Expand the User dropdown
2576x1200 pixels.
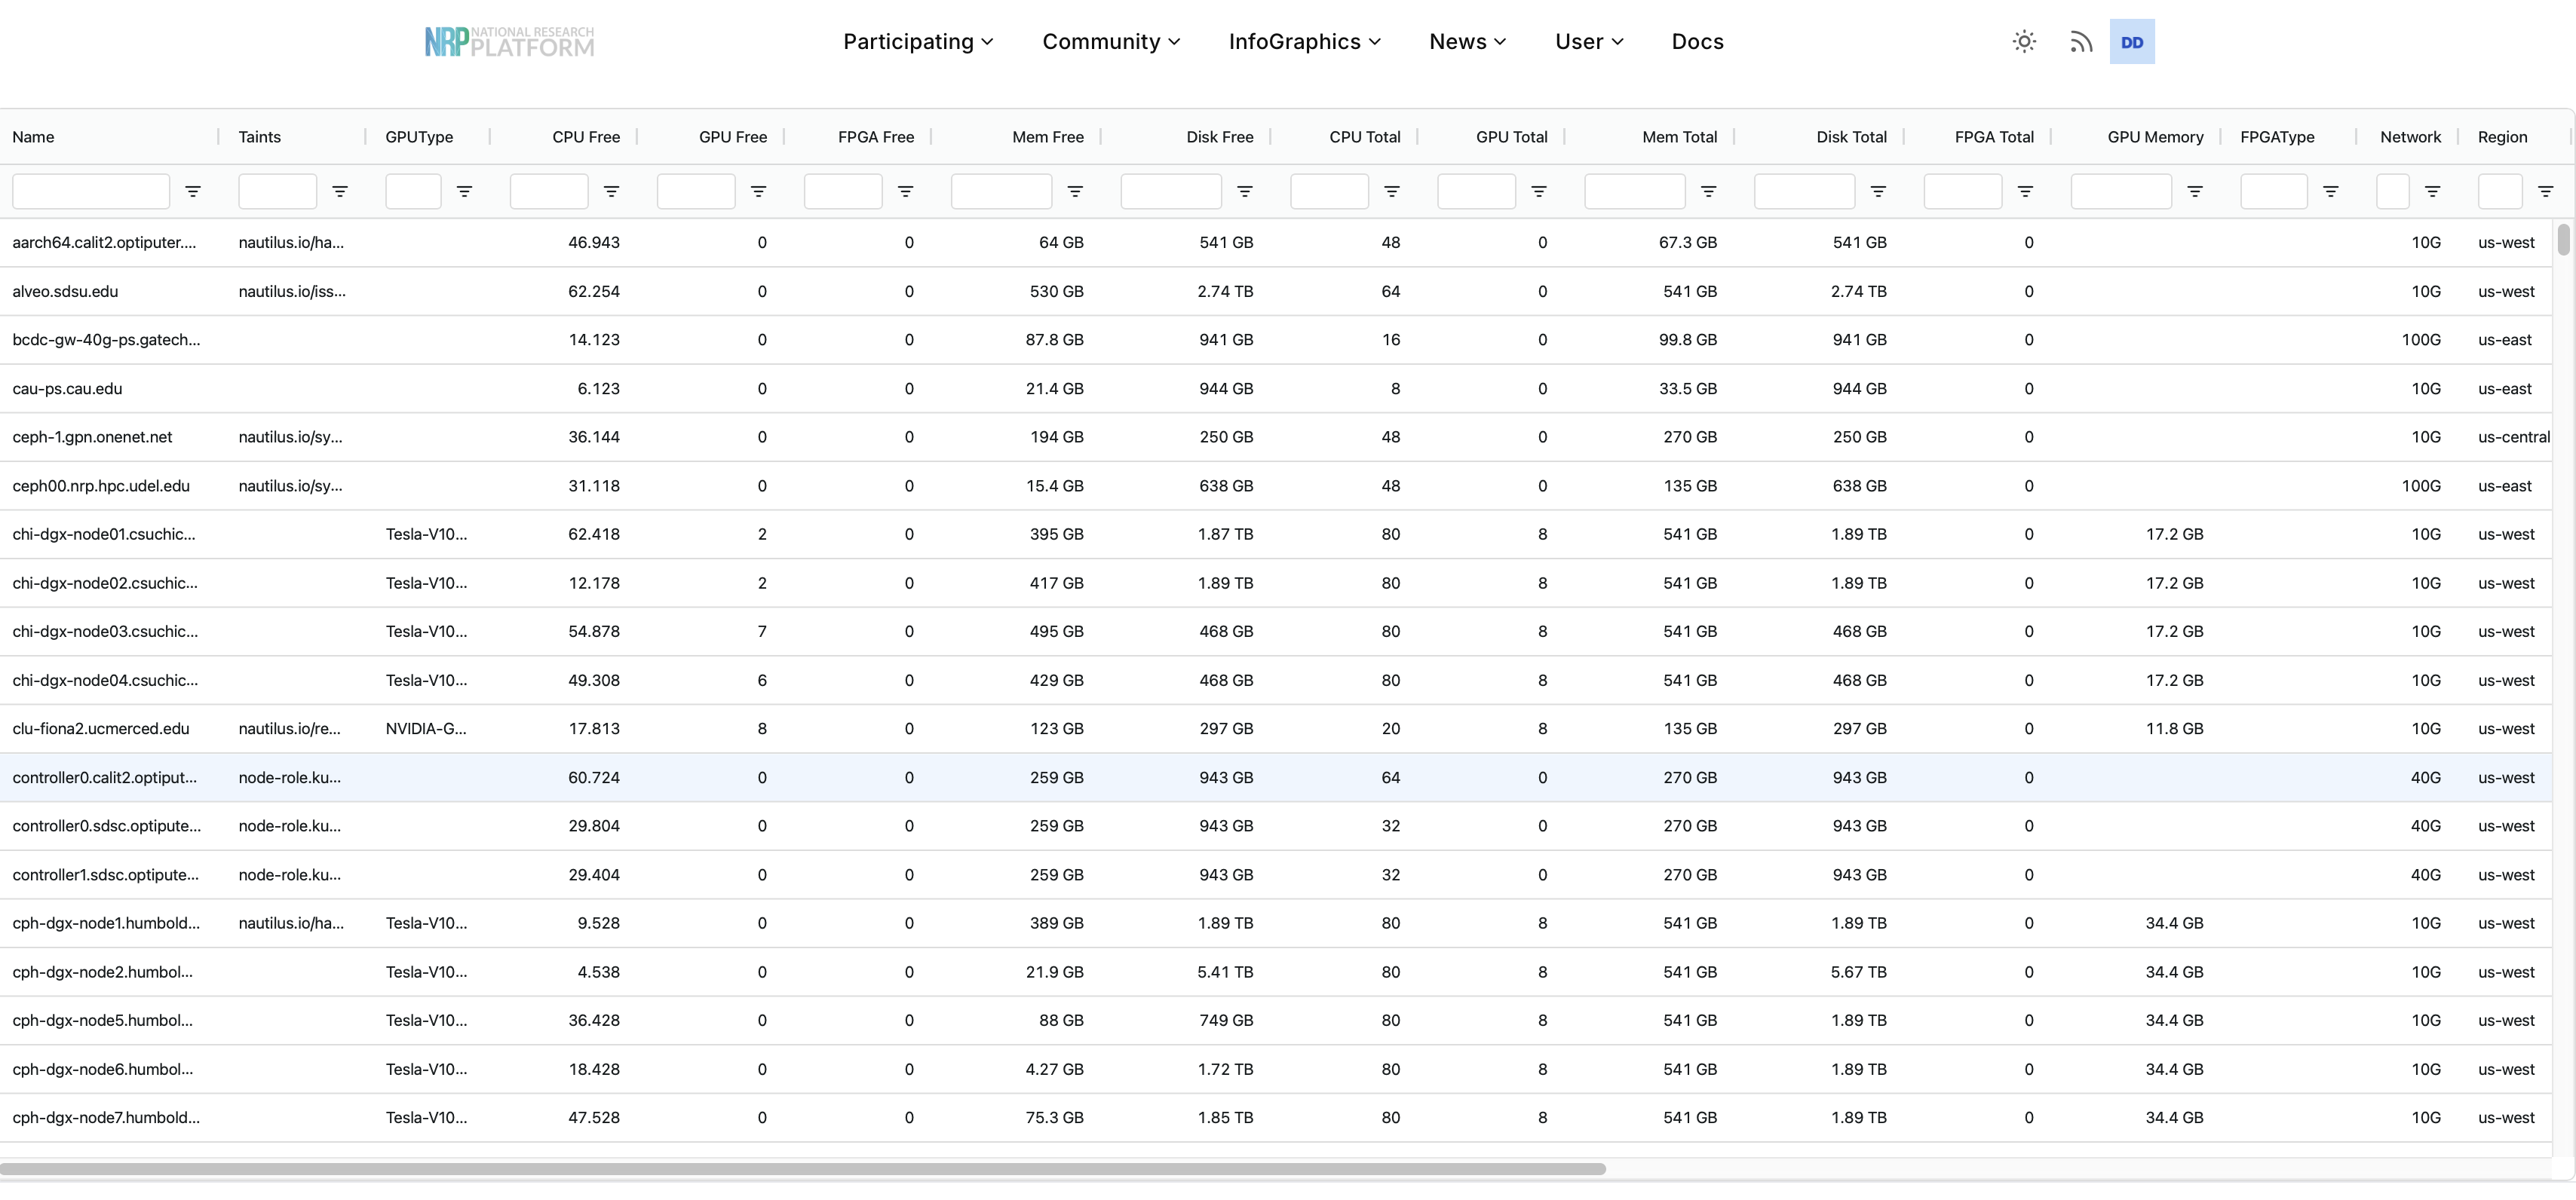(1589, 41)
